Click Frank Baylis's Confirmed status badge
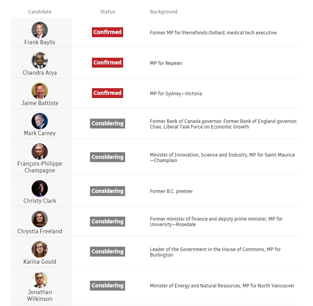Screen dimensions: 313x306 107,32
